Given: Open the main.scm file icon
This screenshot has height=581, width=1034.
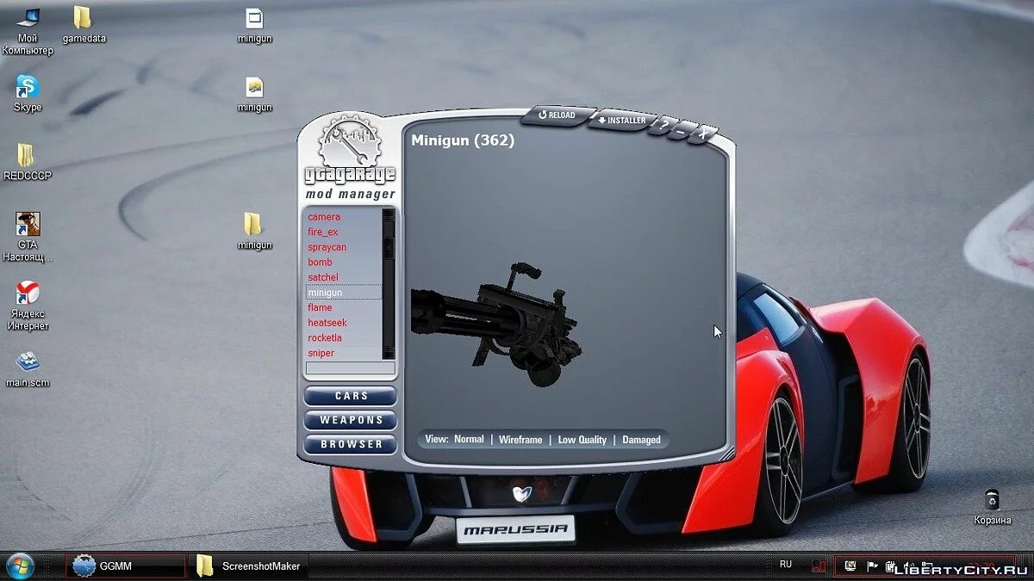Looking at the screenshot, I should point(28,362).
